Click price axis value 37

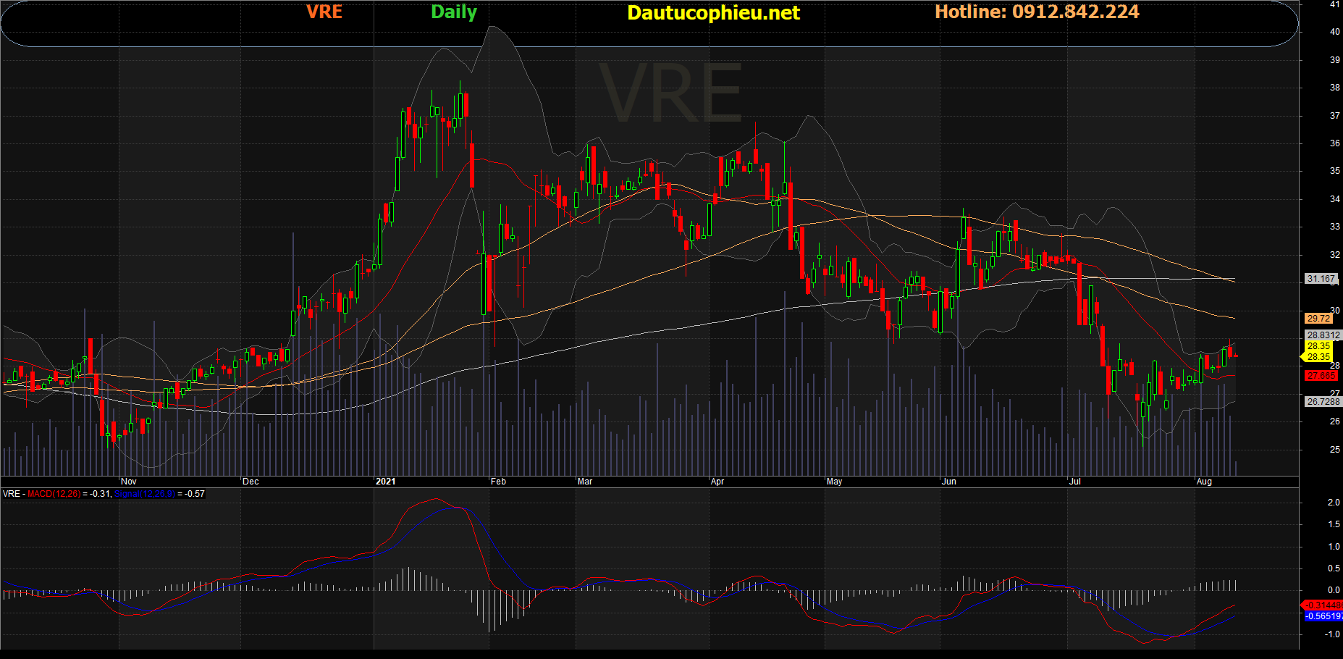[x=1334, y=116]
